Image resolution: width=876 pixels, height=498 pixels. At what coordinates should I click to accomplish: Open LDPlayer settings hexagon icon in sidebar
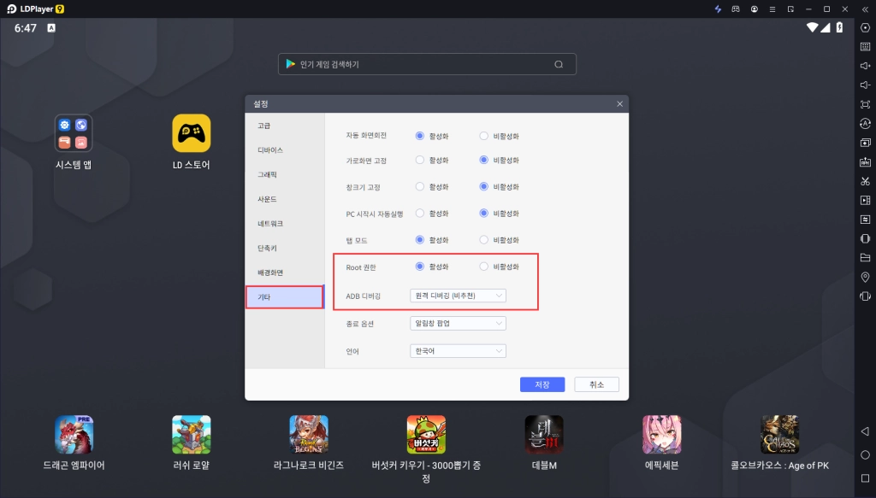pos(865,27)
